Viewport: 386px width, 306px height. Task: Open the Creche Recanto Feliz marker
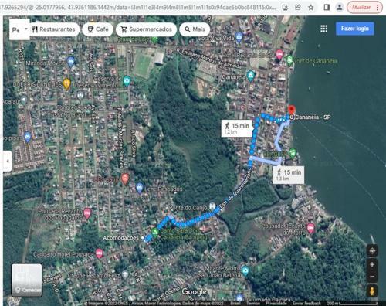tap(125, 274)
